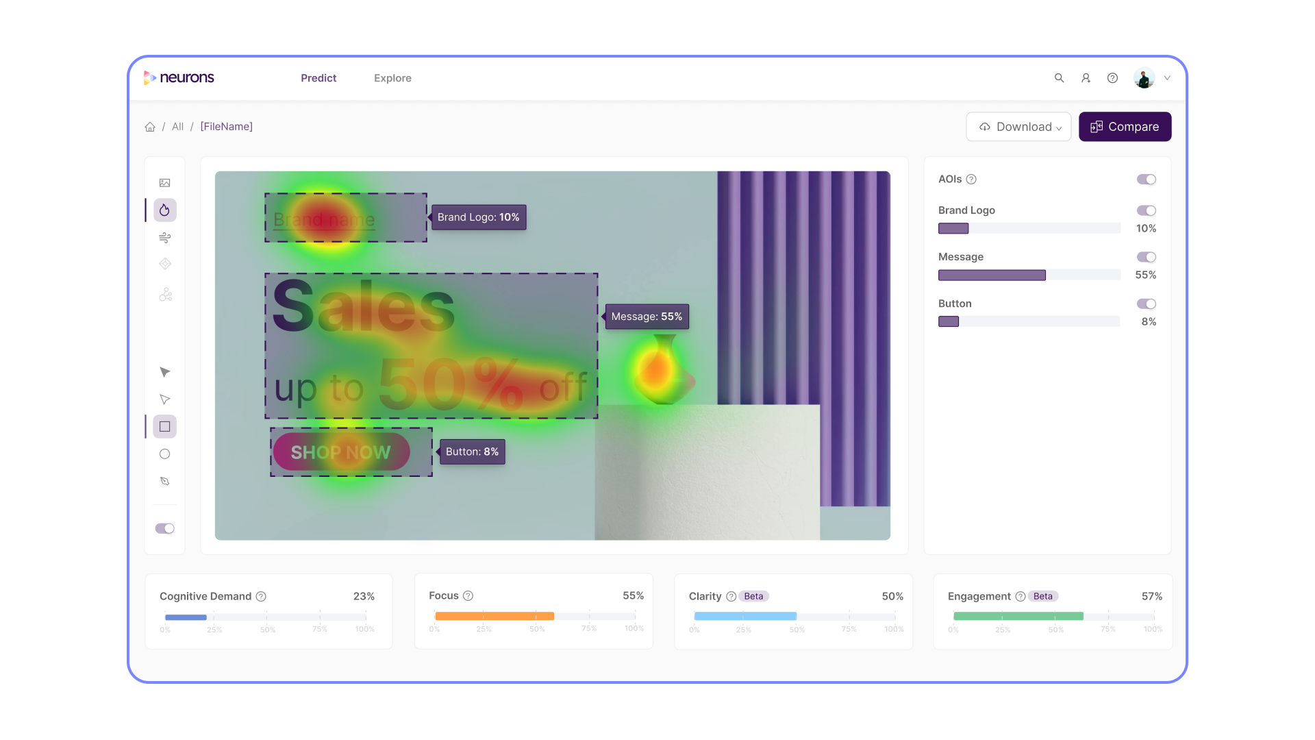Click the Compare button
This screenshot has width=1315, height=740.
click(1125, 127)
